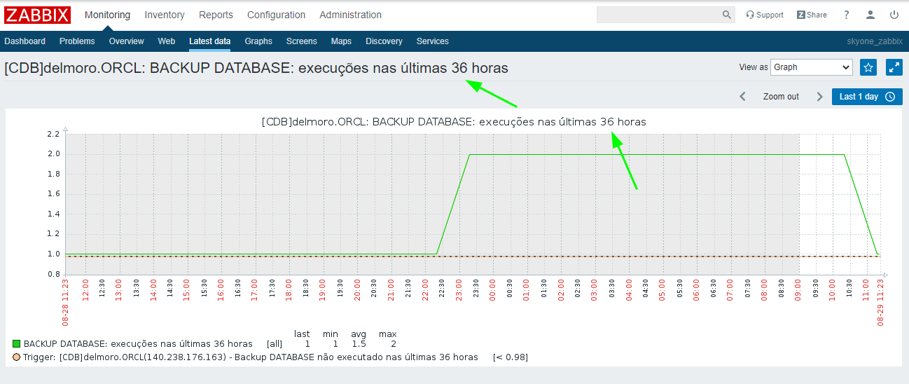Go to next time period arrow
This screenshot has width=909, height=384.
tap(819, 97)
